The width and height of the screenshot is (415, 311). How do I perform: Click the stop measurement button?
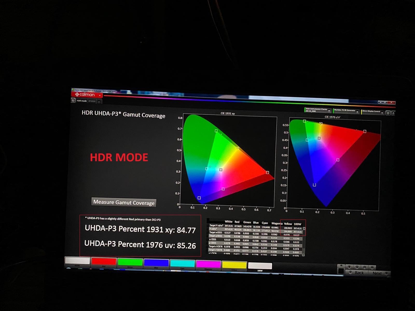(349, 267)
